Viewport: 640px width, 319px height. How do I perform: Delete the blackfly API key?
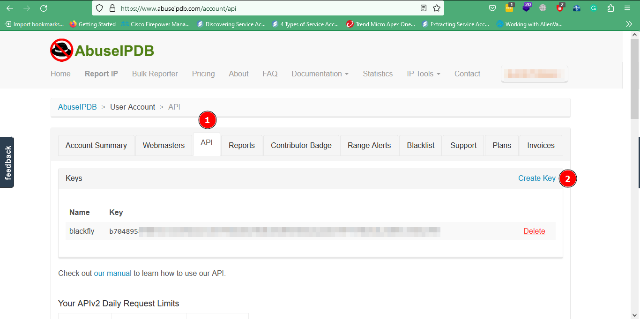pyautogui.click(x=534, y=231)
